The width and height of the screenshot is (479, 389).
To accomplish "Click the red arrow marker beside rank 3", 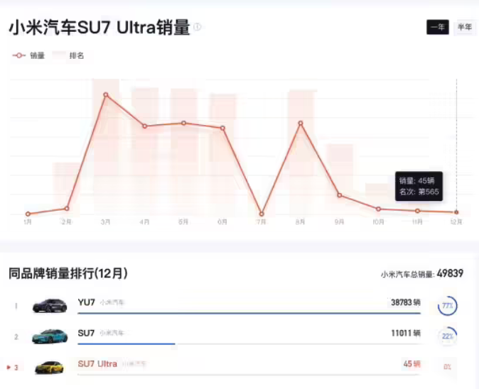I will [x=9, y=367].
